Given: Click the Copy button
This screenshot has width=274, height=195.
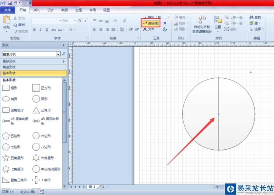Looking at the screenshot, I should pos(19,25).
